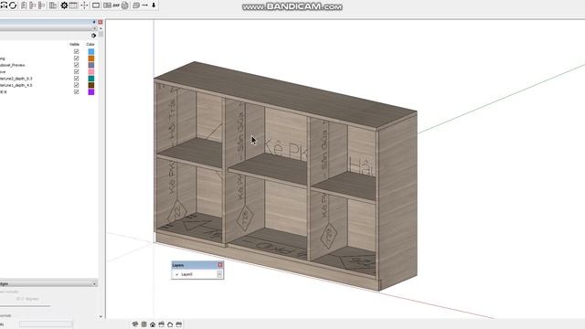Click the tray scrollbar down arrow
The height and width of the screenshot is (329, 585).
(x=101, y=316)
